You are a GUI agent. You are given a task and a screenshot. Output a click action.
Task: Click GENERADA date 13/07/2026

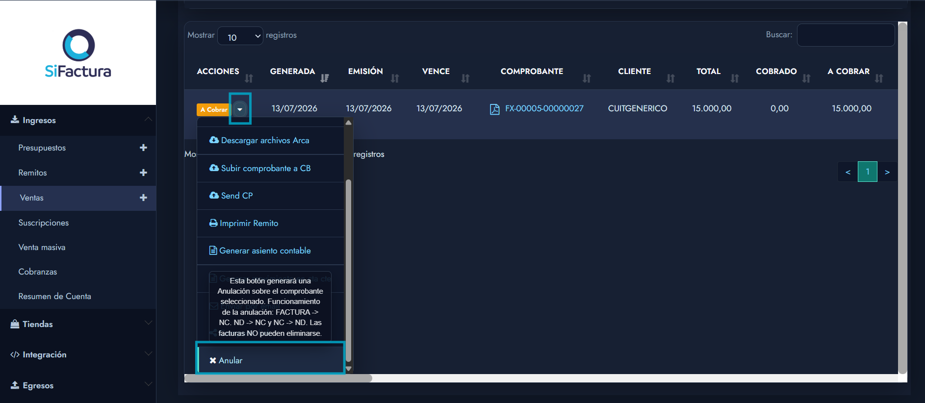coord(294,108)
